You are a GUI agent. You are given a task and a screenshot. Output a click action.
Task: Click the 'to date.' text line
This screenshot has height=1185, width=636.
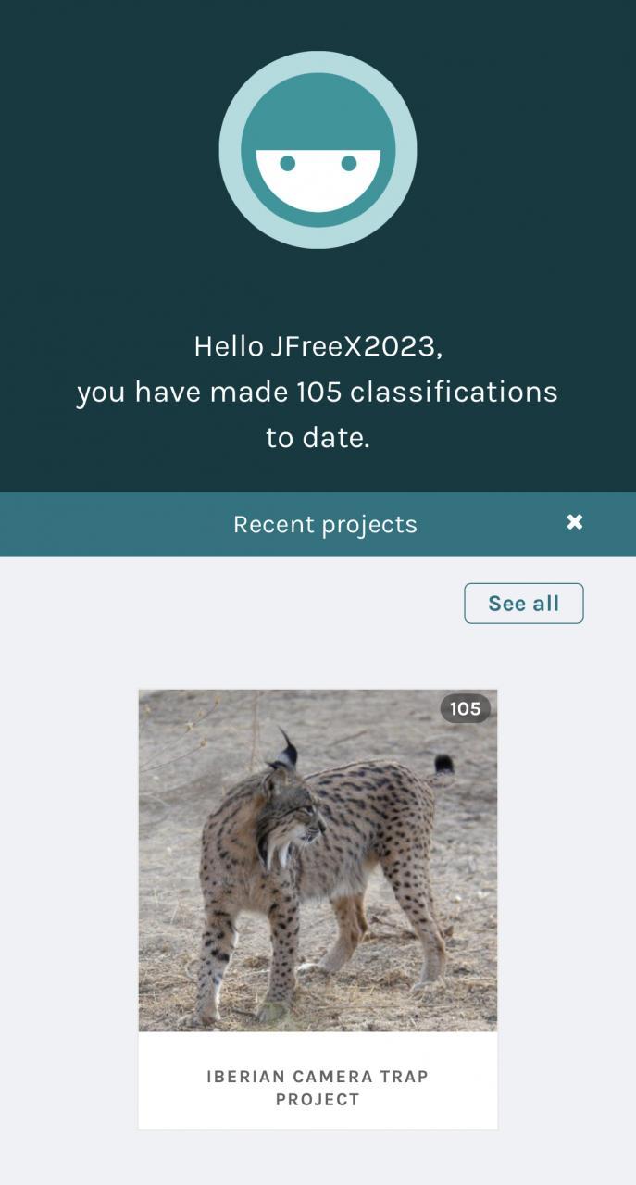[318, 437]
